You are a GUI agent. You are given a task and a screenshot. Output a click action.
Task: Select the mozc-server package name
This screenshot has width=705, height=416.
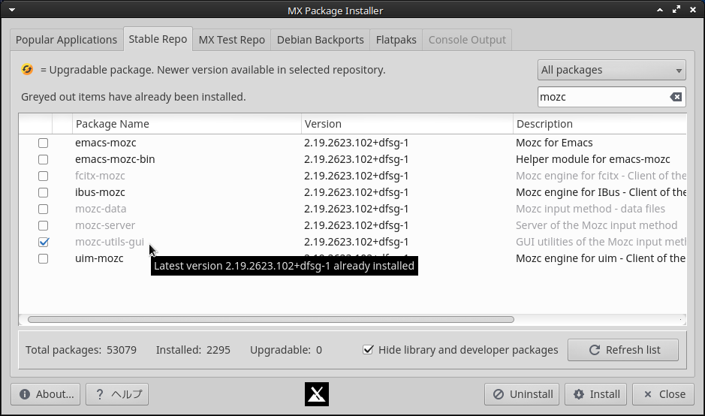pos(105,225)
